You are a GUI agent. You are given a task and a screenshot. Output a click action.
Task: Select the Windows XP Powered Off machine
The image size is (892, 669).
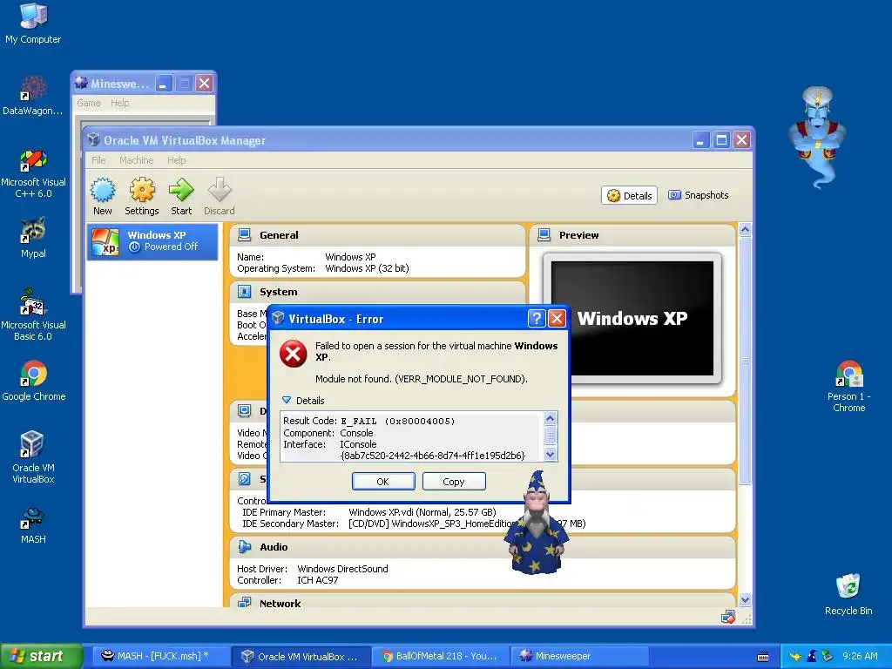click(x=152, y=241)
